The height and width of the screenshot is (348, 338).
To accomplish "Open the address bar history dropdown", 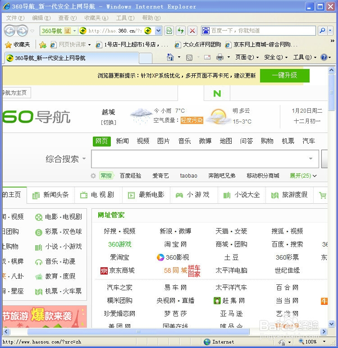I will [158, 31].
